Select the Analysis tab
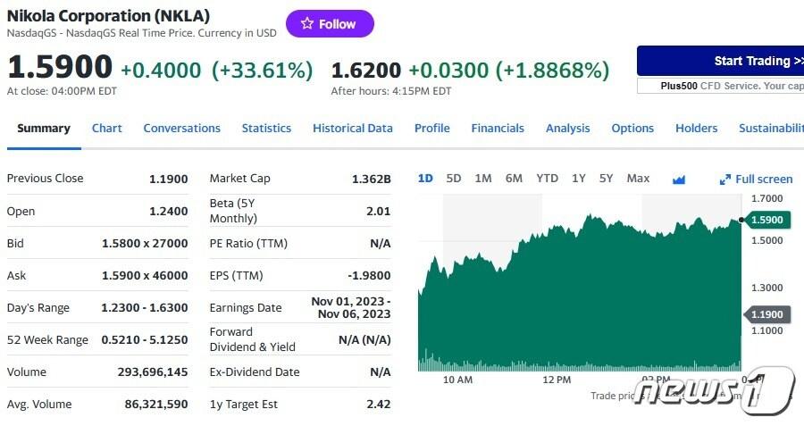Screen dimensions: 804x426 tap(567, 129)
